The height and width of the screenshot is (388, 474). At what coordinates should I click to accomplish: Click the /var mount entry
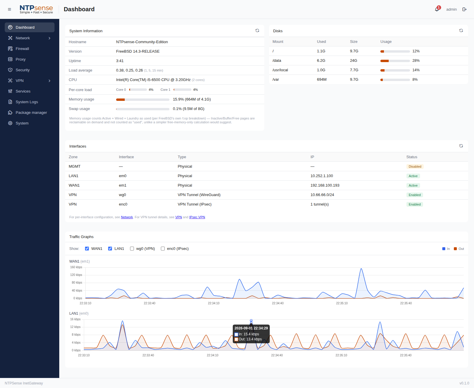pyautogui.click(x=276, y=80)
